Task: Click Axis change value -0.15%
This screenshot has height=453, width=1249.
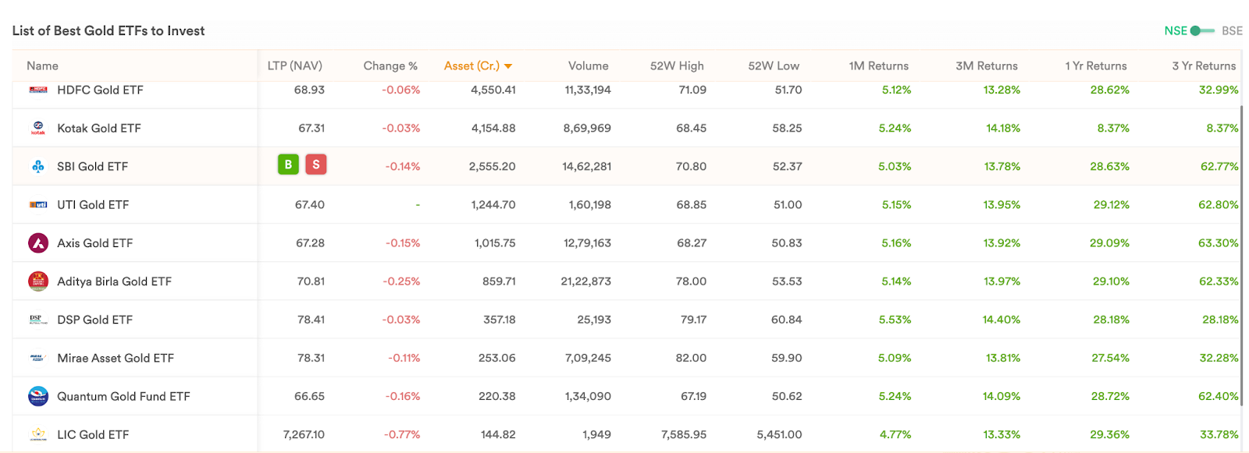Action: coord(403,243)
